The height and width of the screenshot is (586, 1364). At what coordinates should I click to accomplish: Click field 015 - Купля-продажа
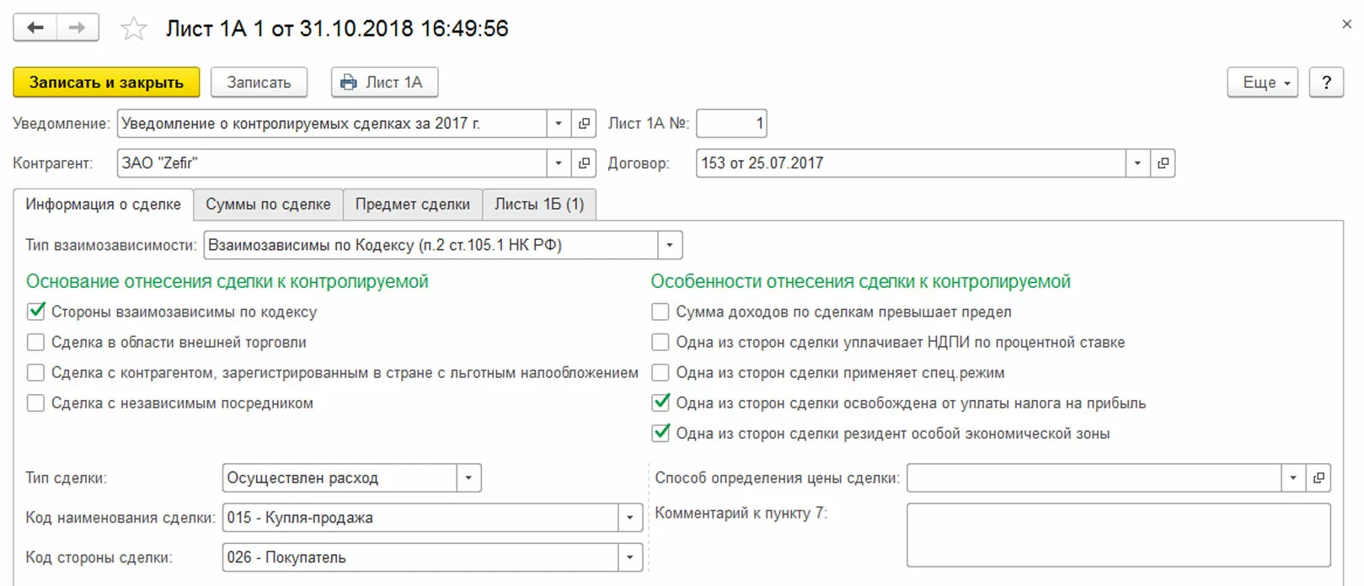(x=420, y=518)
